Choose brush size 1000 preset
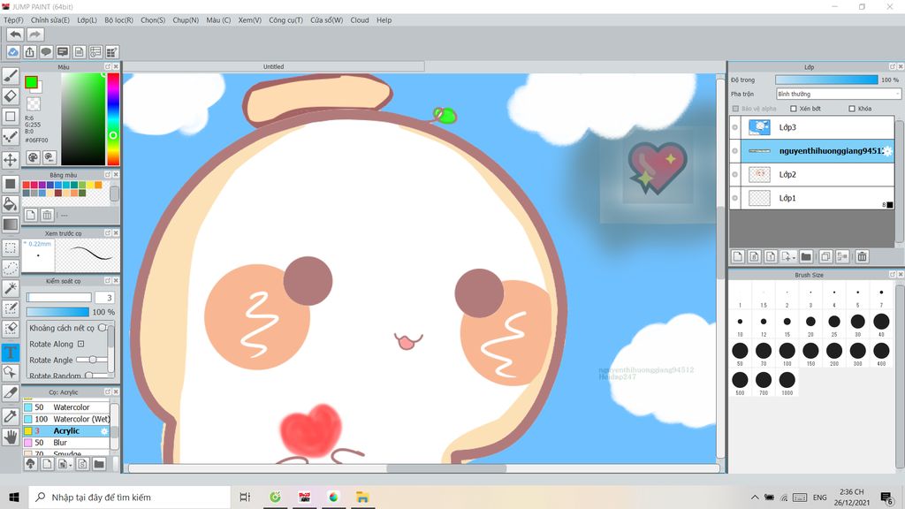This screenshot has width=905, height=509. [787, 380]
